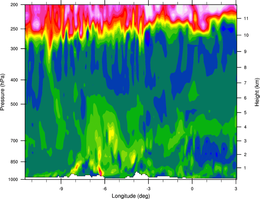The image size is (260, 199).
Task: Select the 200 pressure tick label
Action: point(14,5)
